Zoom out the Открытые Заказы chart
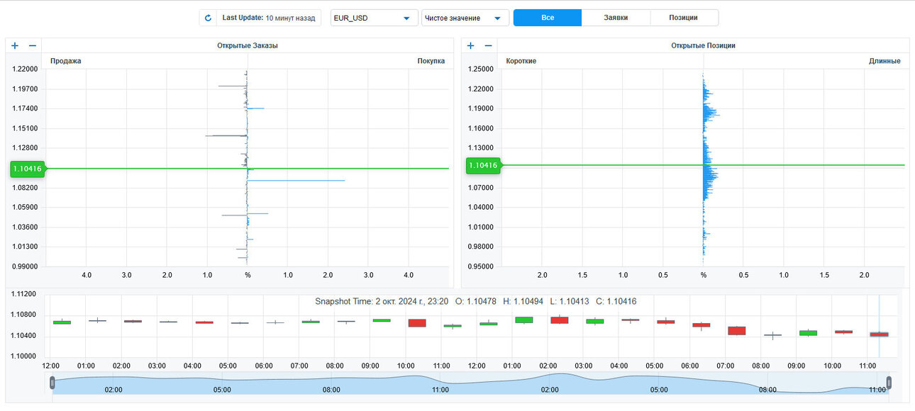 (x=32, y=45)
